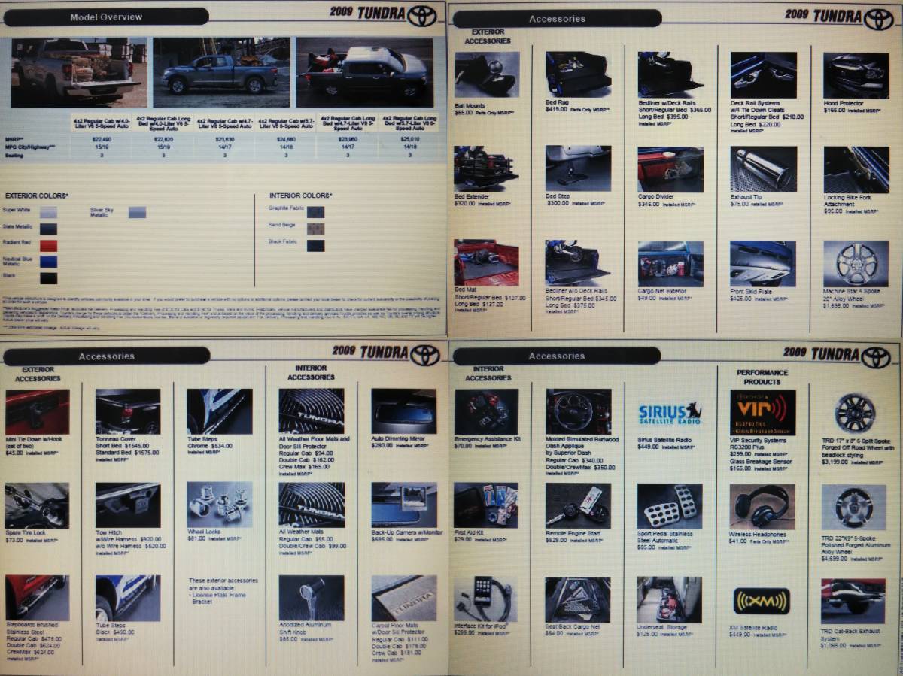
Task: Select the Underseat Storage photo
Action: coord(670,600)
